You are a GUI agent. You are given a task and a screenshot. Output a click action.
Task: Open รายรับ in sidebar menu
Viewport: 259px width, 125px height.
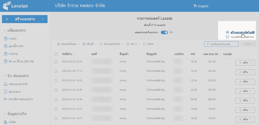(13, 39)
